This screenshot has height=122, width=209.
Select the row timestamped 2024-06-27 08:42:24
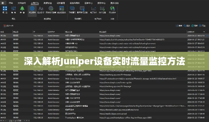click(104, 47)
